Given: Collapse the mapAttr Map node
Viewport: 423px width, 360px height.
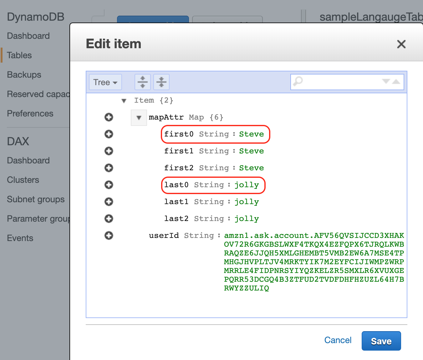Looking at the screenshot, I should [x=139, y=118].
